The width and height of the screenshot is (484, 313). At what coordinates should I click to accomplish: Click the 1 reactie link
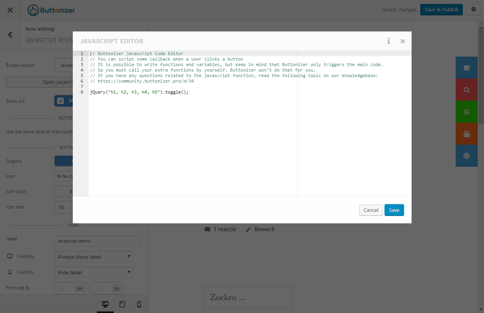tap(225, 229)
